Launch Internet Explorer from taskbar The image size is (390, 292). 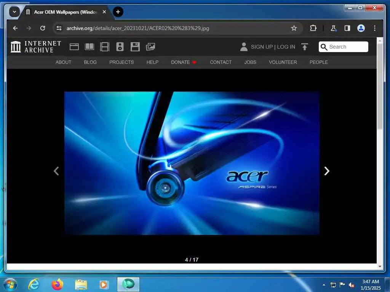pyautogui.click(x=34, y=284)
